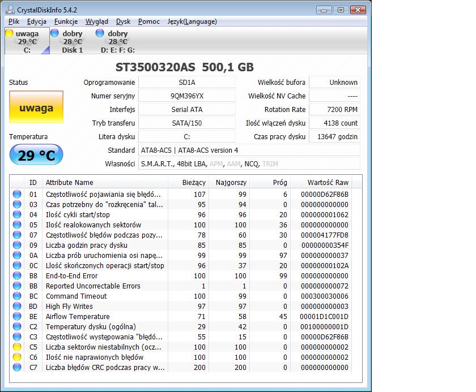Open the Plik menu
476x392 pixels.
coord(14,21)
